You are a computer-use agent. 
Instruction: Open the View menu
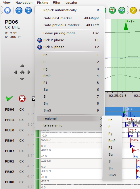[7, 3]
